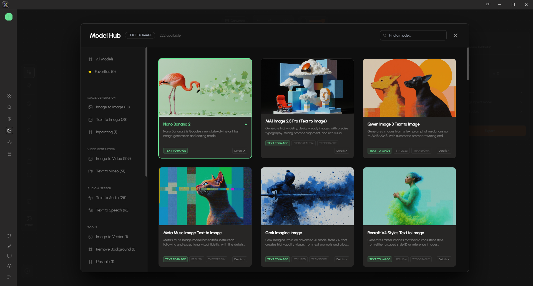Click the Nano Banana 2 flamingo thumbnail
Viewport: 533px width, 286px height.
pos(205,88)
